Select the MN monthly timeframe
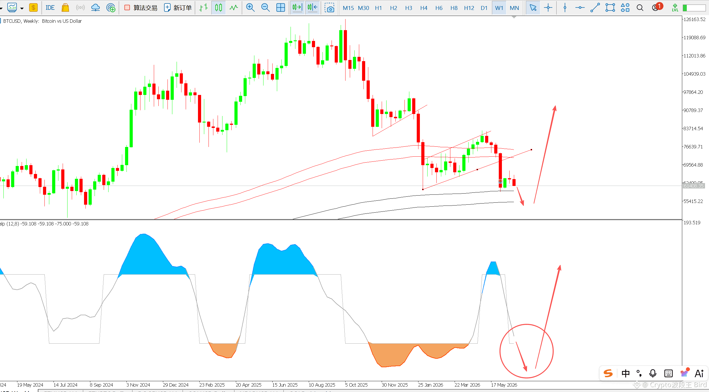 514,8
